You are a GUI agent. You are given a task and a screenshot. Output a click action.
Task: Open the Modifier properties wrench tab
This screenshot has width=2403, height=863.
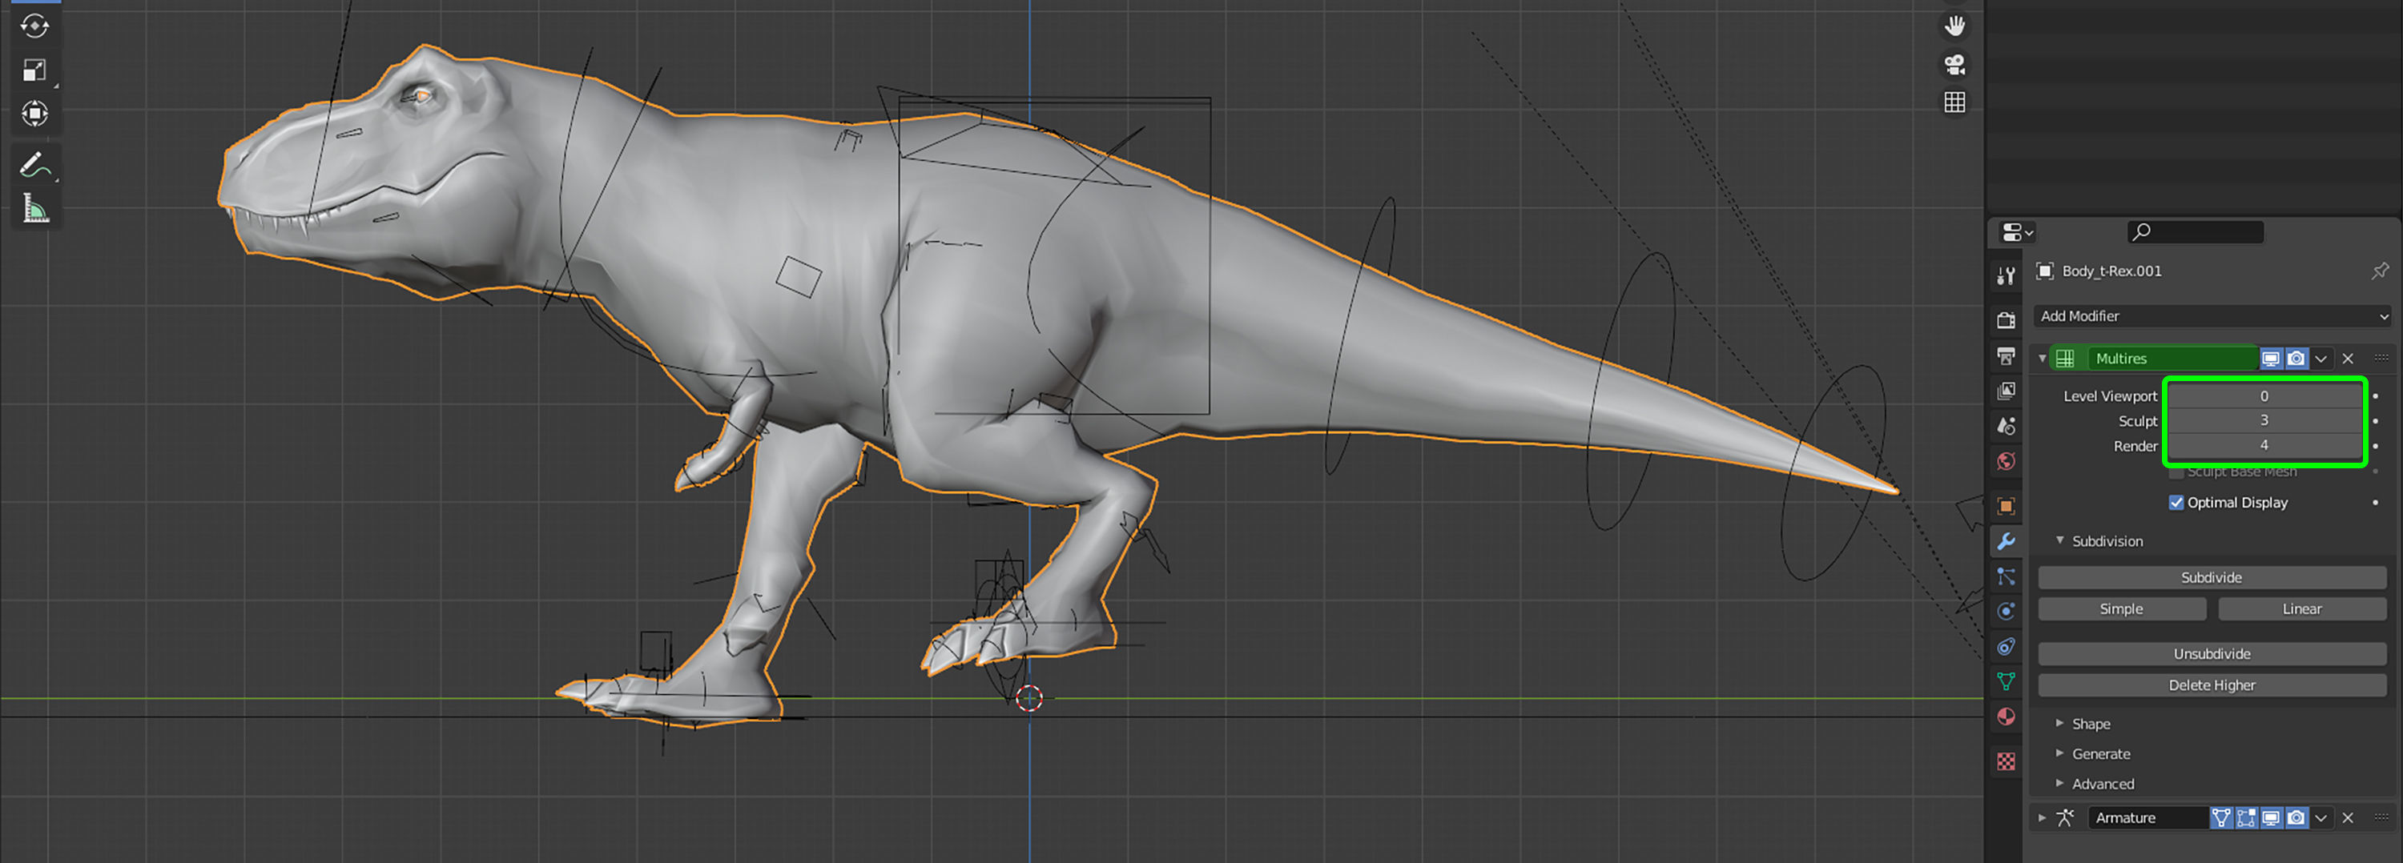click(x=2006, y=541)
